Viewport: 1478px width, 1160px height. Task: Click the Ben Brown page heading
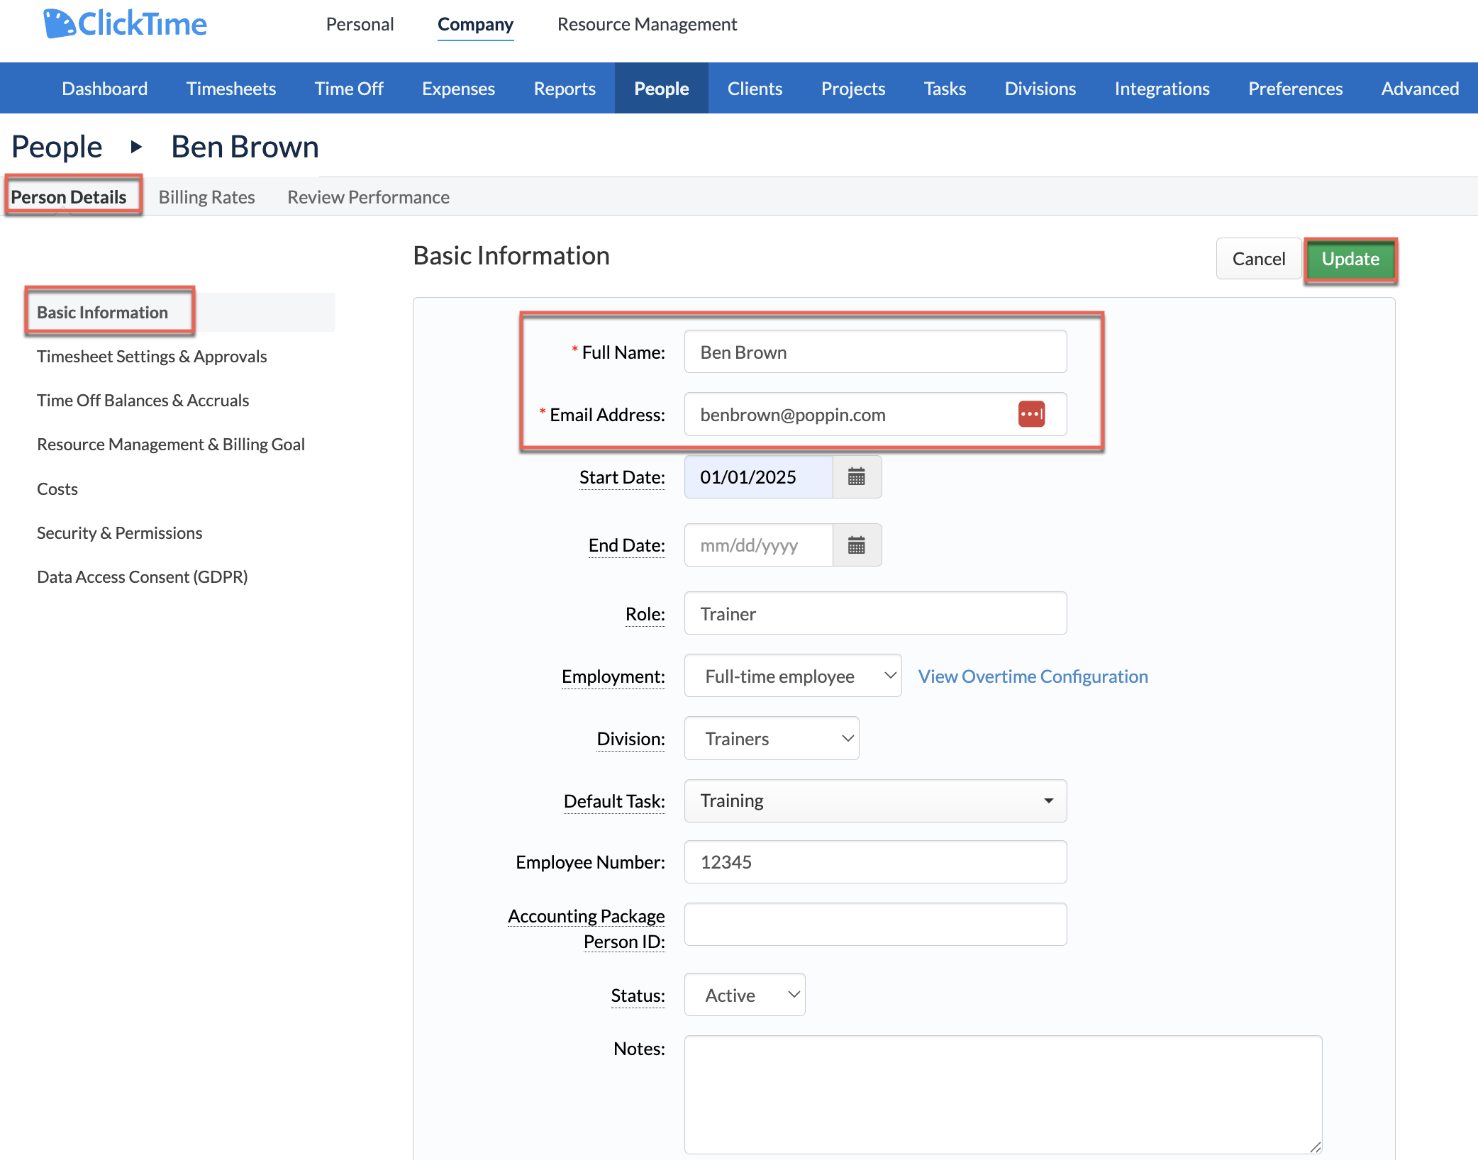[245, 147]
